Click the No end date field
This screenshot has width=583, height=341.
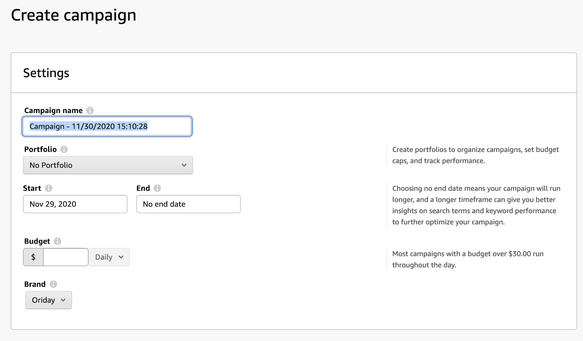point(188,204)
